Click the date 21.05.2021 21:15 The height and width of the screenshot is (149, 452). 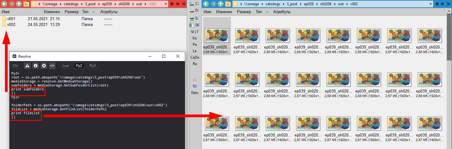(44, 19)
